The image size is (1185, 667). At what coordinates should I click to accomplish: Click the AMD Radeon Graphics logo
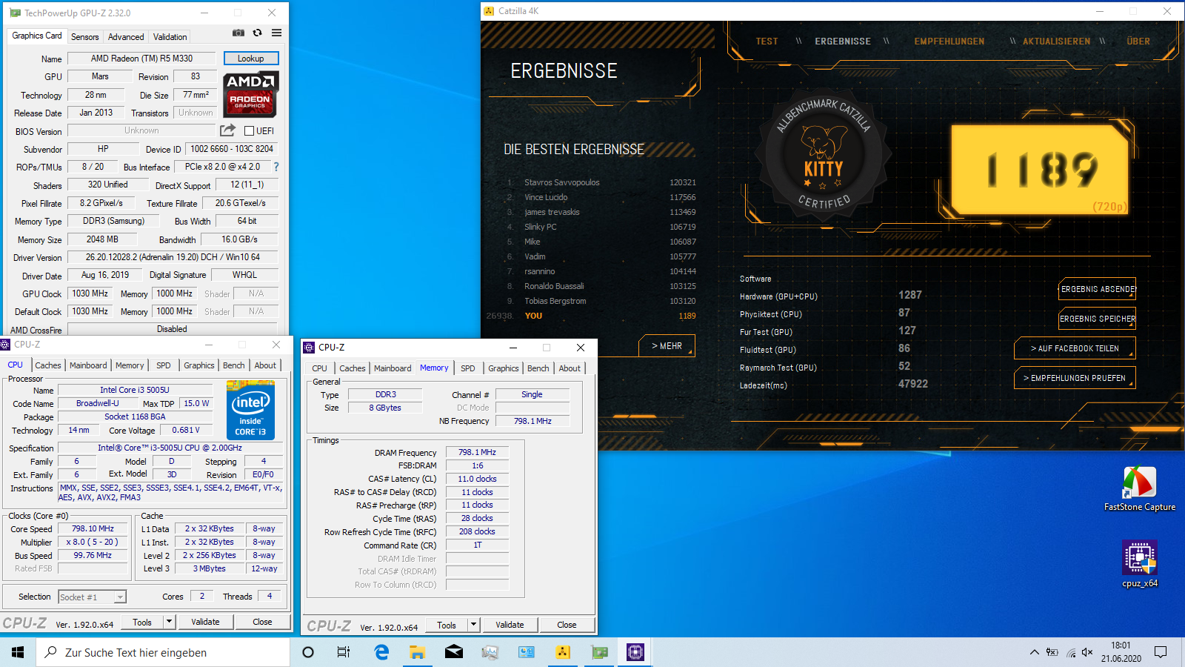coord(250,94)
